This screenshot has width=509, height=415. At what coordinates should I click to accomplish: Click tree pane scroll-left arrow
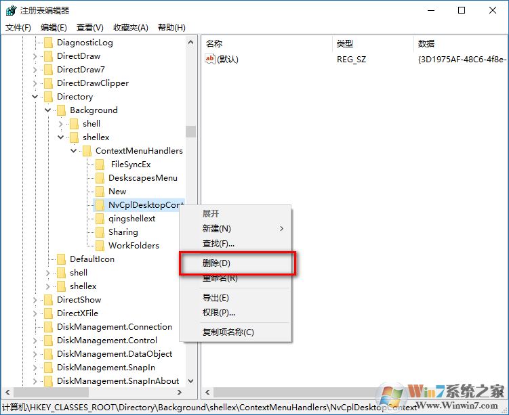tap(7, 392)
